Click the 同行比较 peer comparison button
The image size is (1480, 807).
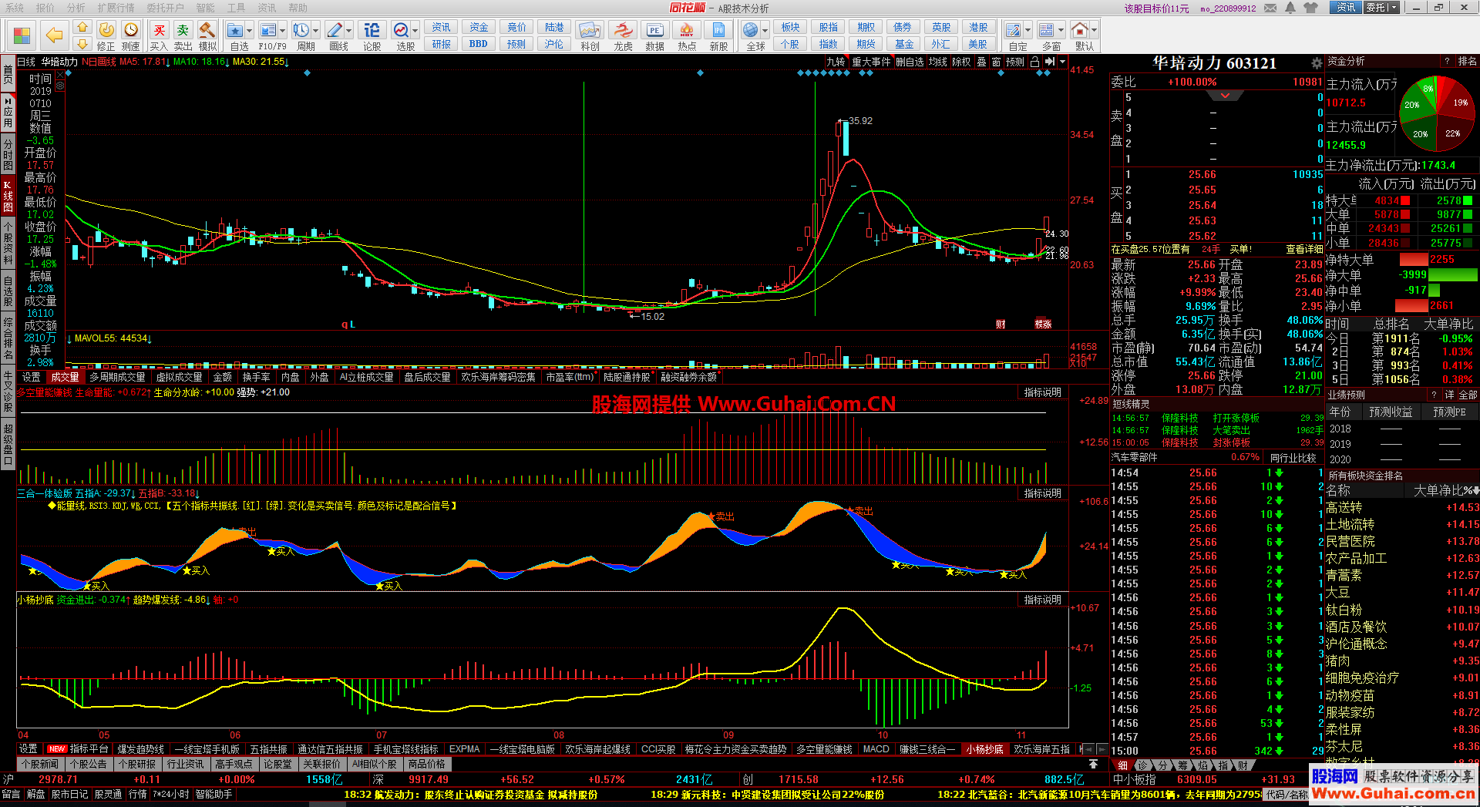(1293, 458)
